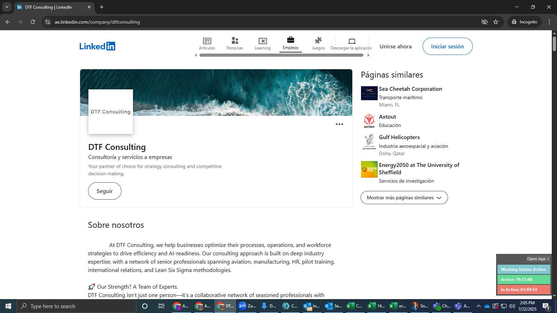Image resolution: width=557 pixels, height=313 pixels.
Task: Open Task View on taskbar
Action: pos(162,306)
